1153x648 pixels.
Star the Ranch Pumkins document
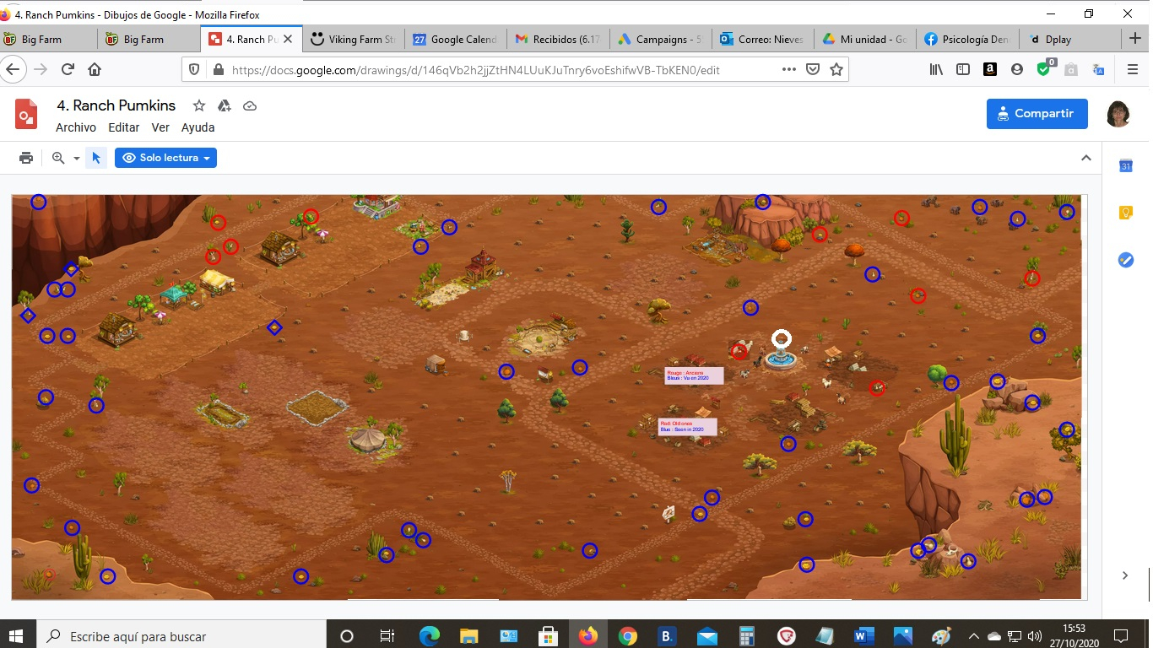pyautogui.click(x=199, y=105)
